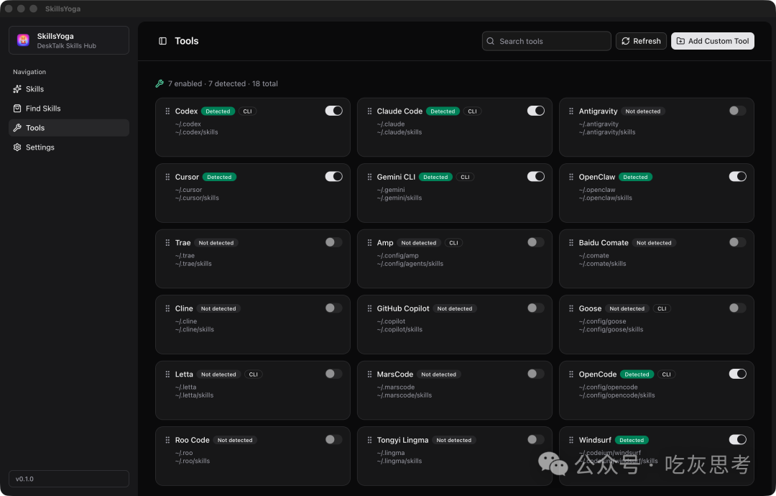Click the drag handle on Amp card
Image resolution: width=776 pixels, height=496 pixels.
tap(369, 242)
